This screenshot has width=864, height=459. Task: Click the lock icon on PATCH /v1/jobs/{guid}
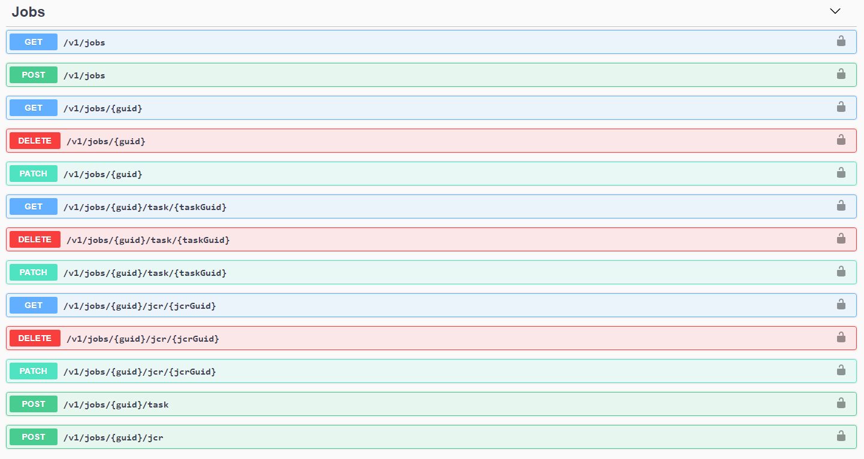(x=841, y=173)
